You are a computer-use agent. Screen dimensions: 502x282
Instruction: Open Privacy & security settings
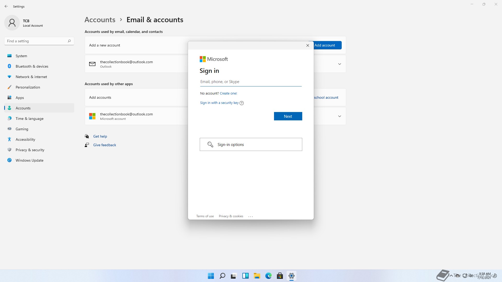pos(39,150)
